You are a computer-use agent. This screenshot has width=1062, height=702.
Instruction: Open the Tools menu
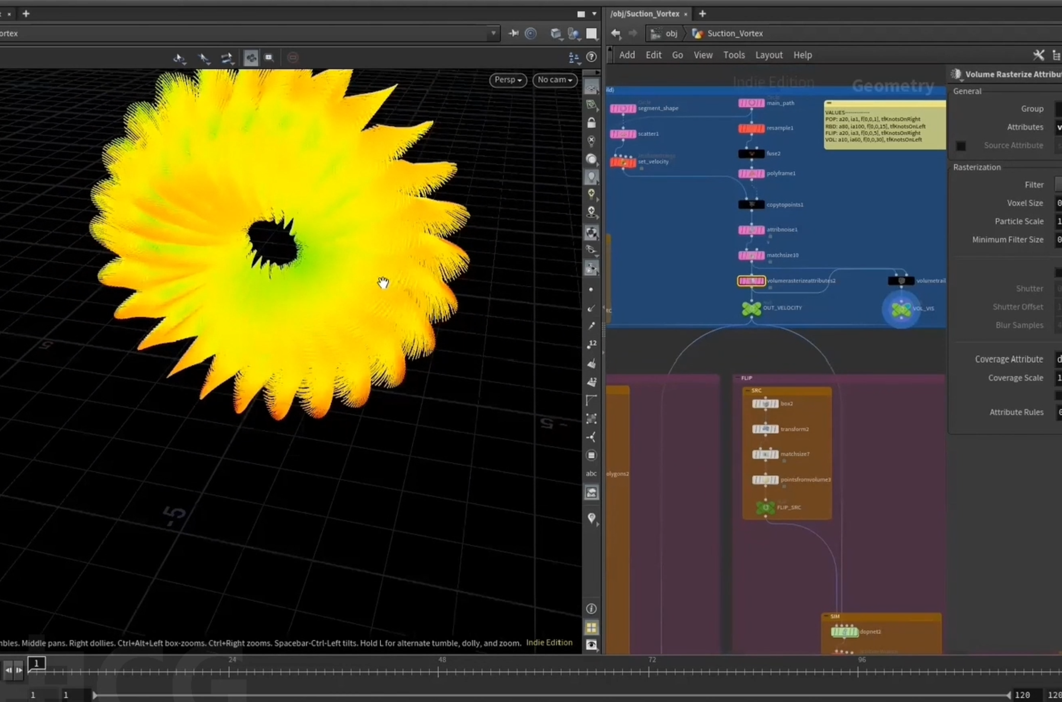point(734,55)
